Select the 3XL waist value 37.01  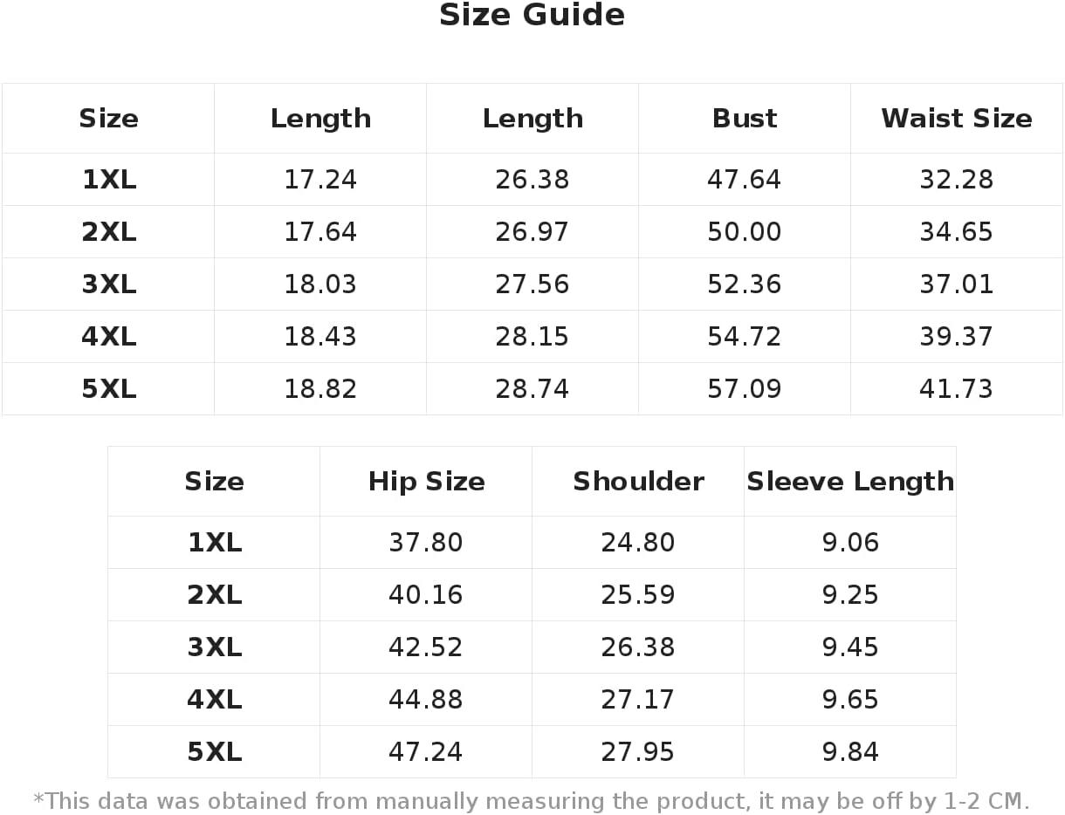pos(957,284)
